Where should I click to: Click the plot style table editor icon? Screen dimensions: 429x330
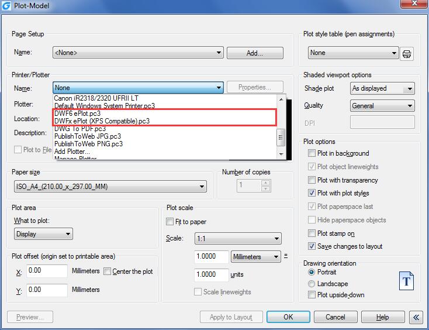pos(407,53)
